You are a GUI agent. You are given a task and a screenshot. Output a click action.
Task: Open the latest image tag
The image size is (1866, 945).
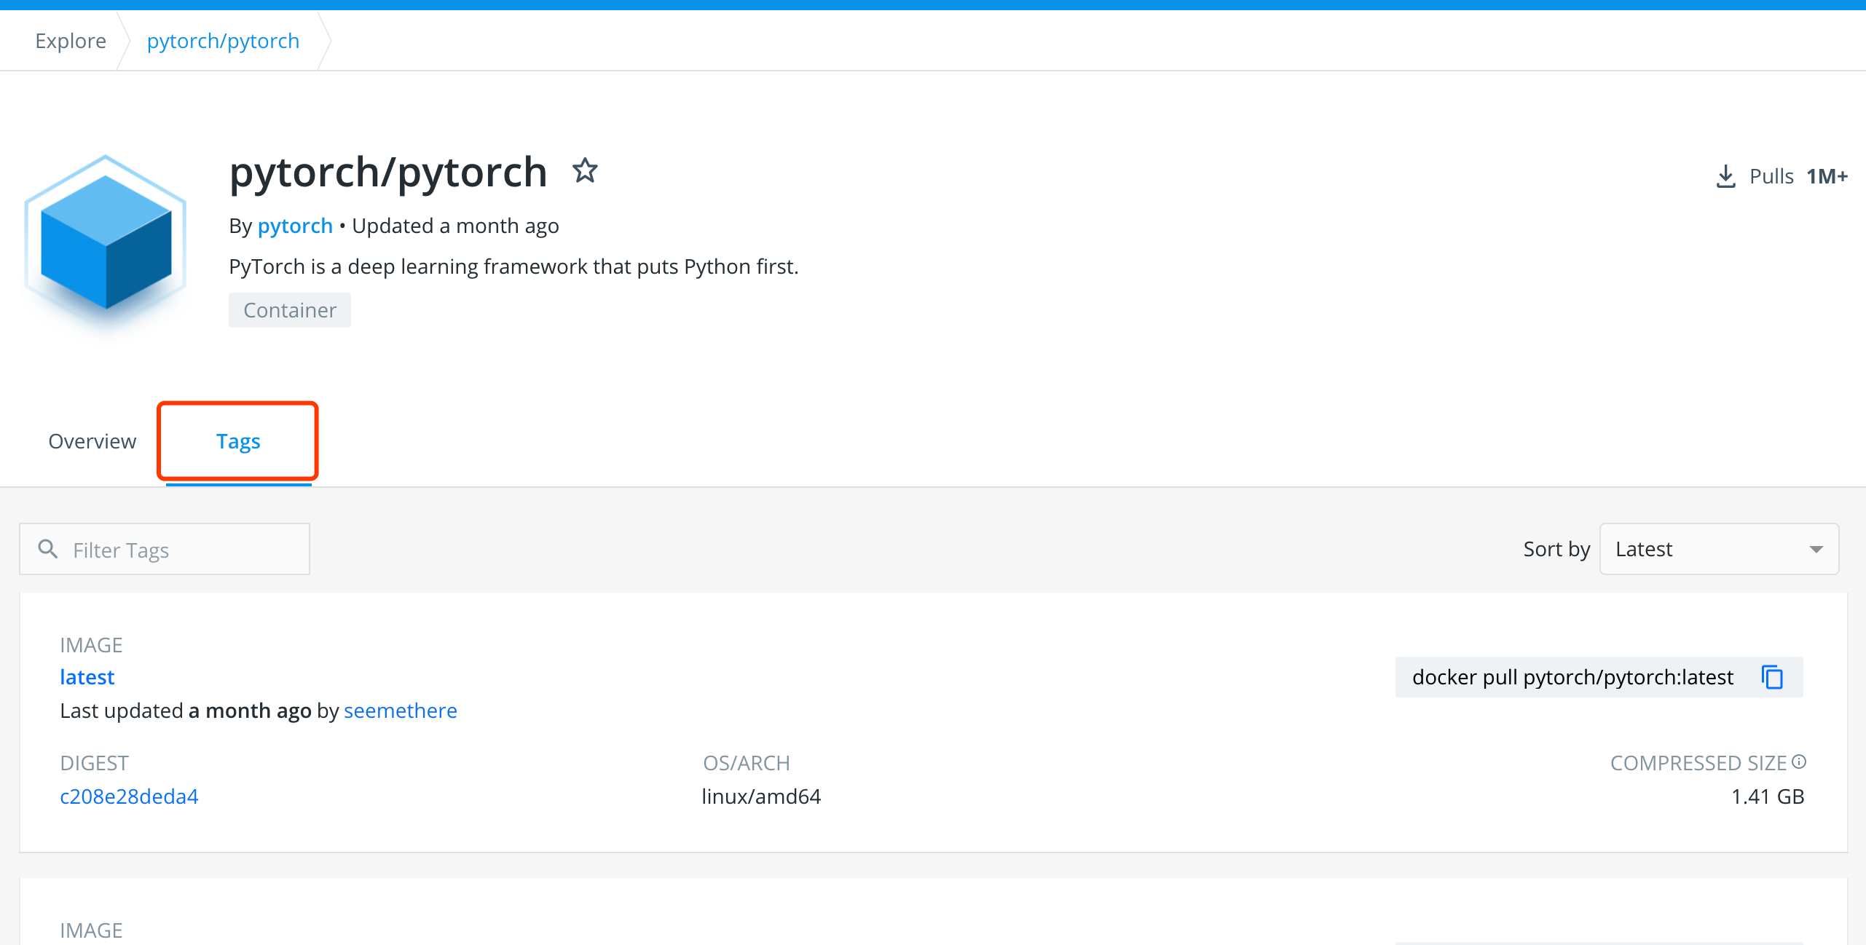tap(87, 677)
